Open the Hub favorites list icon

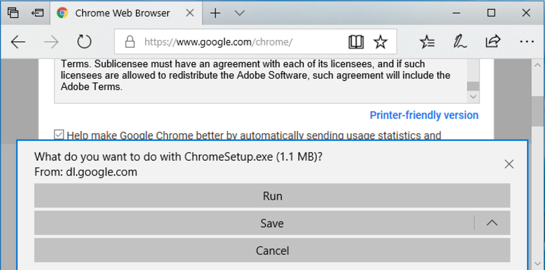click(427, 42)
